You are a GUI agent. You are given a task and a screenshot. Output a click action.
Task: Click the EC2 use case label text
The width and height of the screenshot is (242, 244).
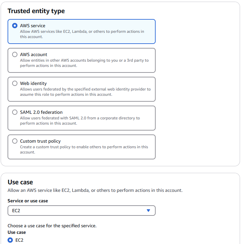[x=19, y=240]
